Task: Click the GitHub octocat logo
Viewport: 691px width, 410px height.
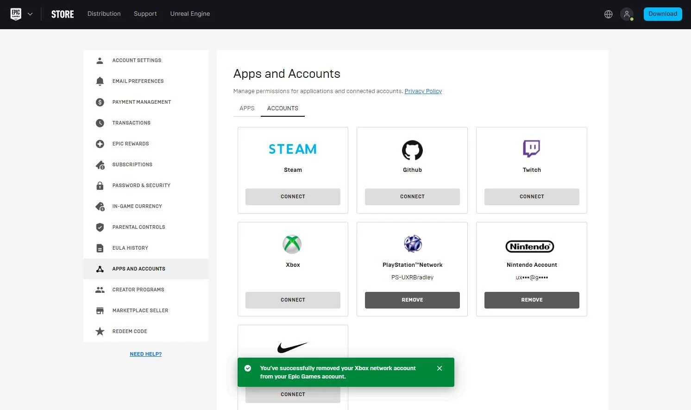Action: [412, 150]
